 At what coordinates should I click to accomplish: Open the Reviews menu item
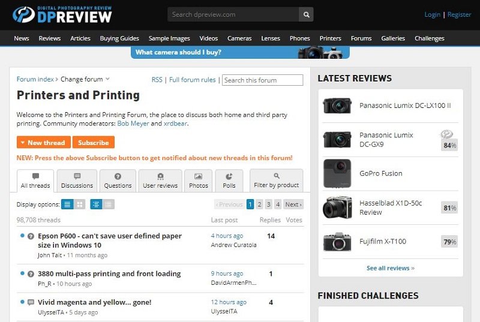tap(50, 38)
